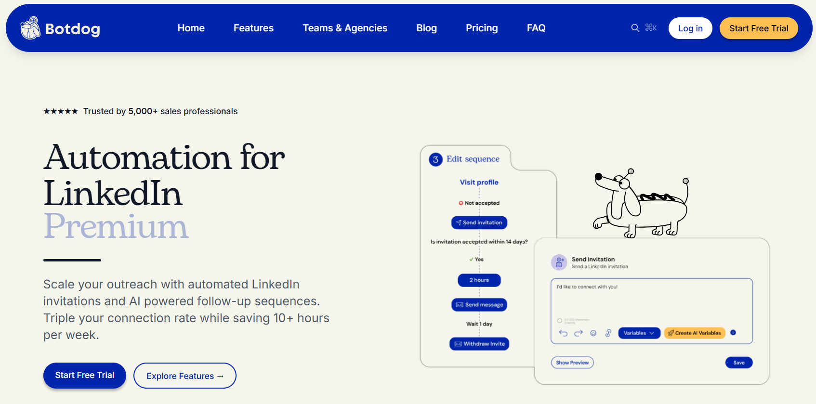Image resolution: width=816 pixels, height=404 pixels.
Task: Toggle Show Preview for the invitation
Action: pos(572,363)
